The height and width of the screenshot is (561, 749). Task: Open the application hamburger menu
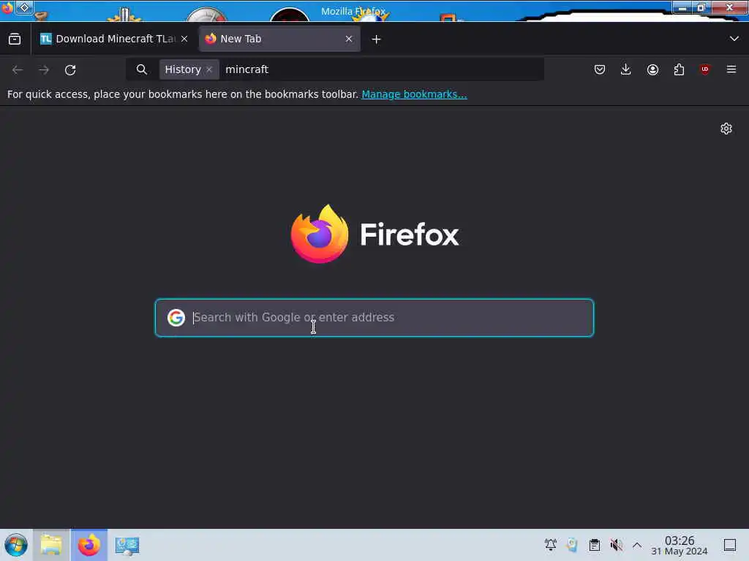click(x=731, y=69)
